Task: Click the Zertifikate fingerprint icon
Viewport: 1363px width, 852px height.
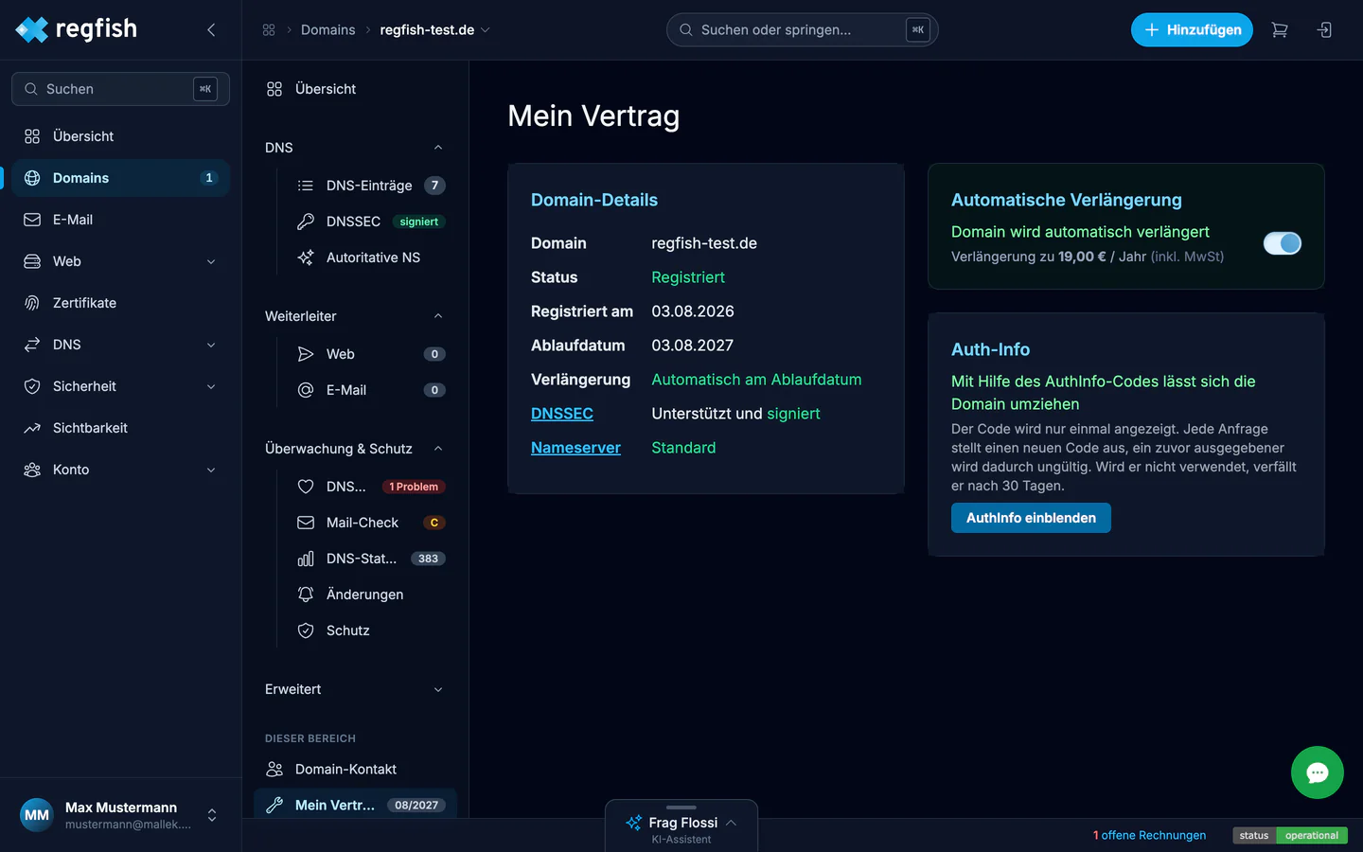Action: (32, 303)
